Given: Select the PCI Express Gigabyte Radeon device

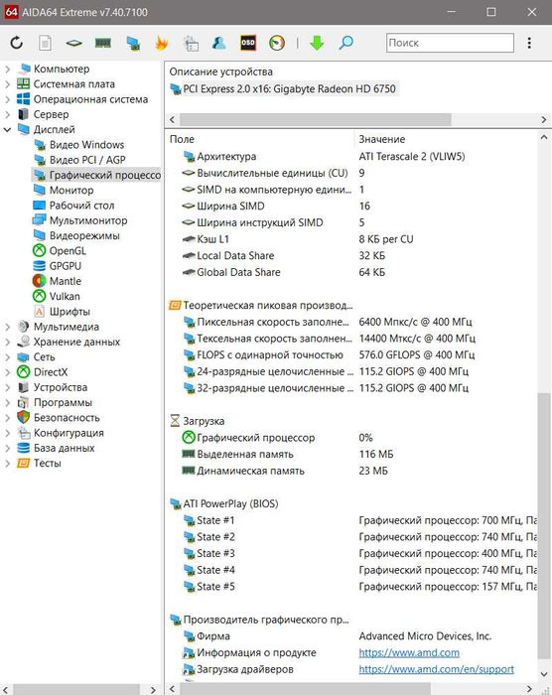Looking at the screenshot, I should click(283, 89).
